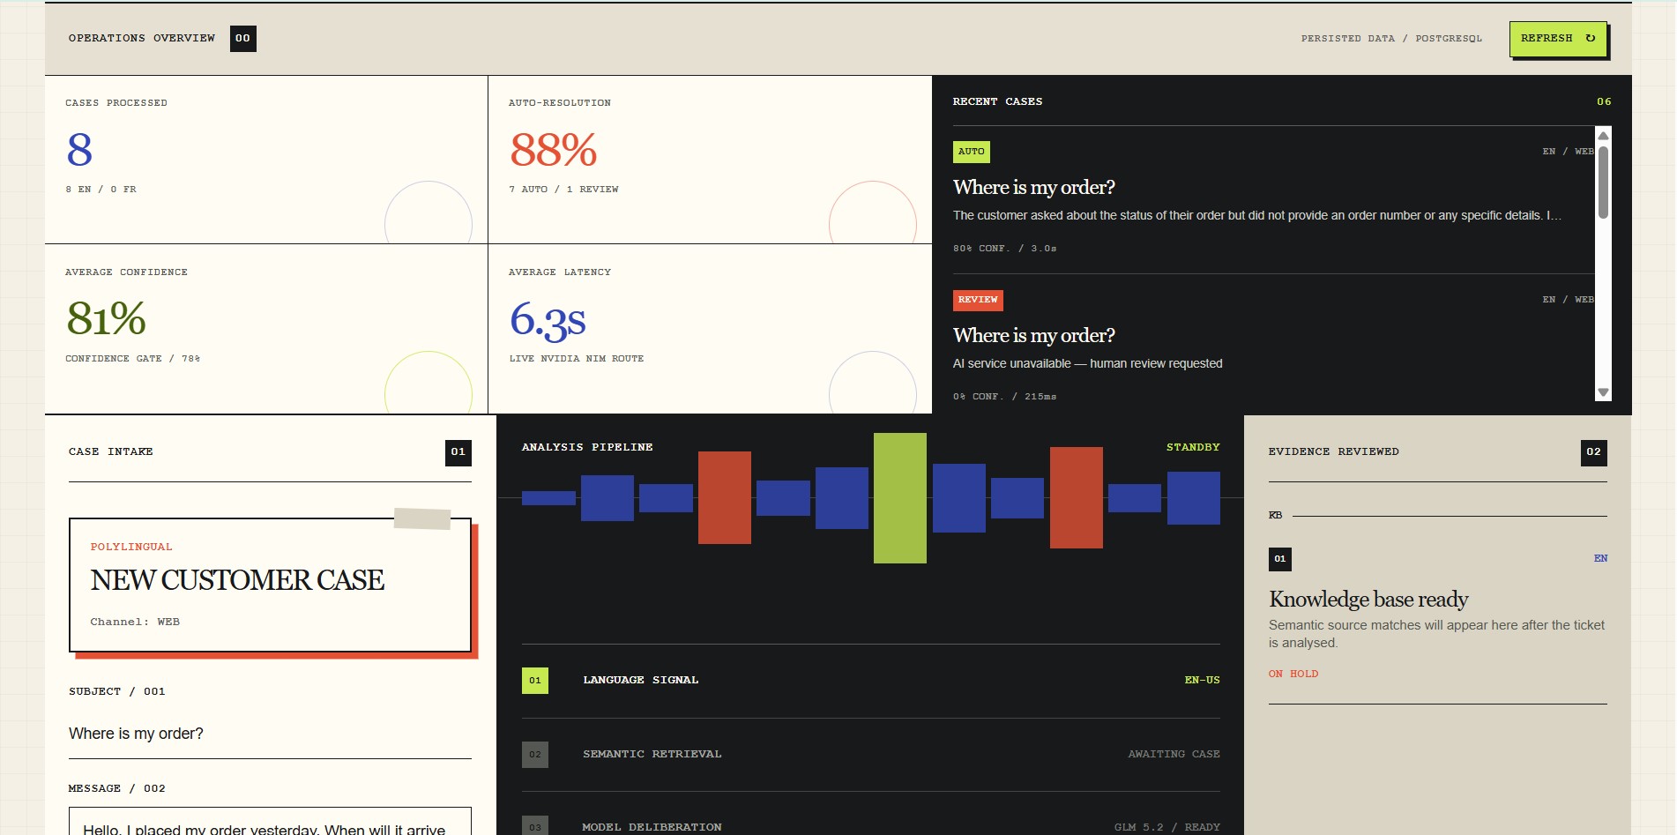Click the "Semantic source matches will appear" description

point(1436,634)
